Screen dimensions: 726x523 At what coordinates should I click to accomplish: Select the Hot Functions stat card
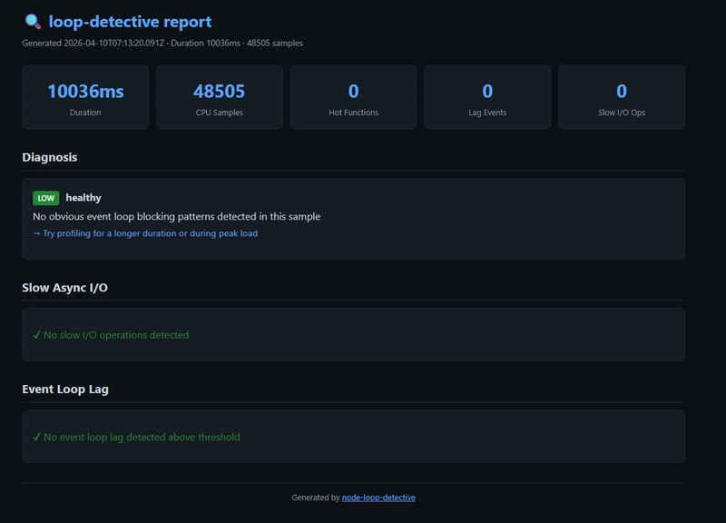pos(353,97)
